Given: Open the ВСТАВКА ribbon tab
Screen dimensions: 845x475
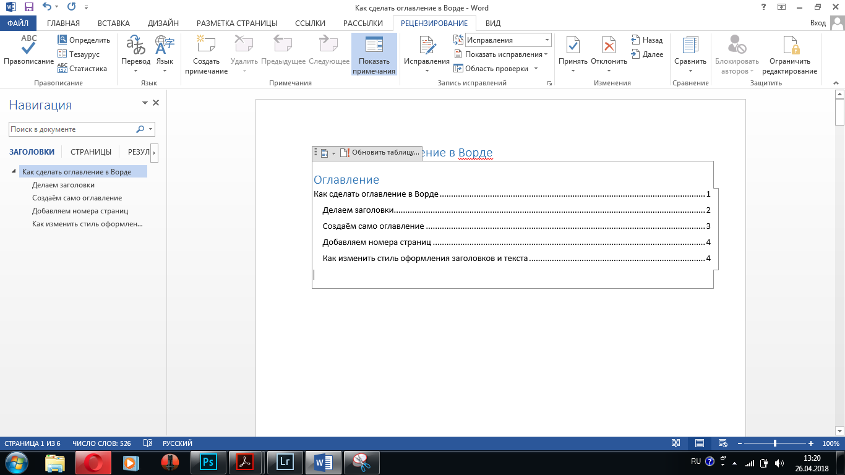Looking at the screenshot, I should tap(114, 24).
